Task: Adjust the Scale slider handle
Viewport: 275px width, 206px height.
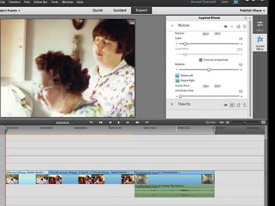Action: coord(185,44)
